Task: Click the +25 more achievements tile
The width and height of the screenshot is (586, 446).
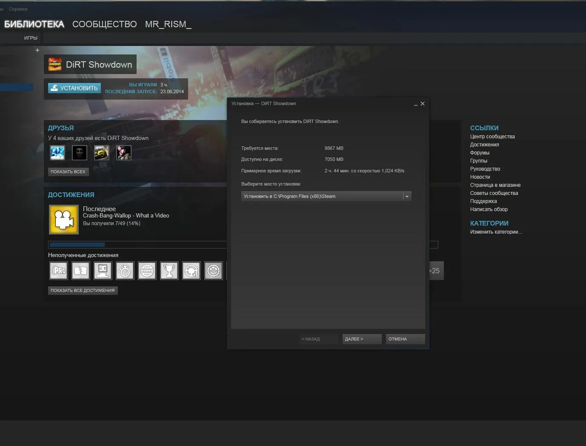Action: 436,271
